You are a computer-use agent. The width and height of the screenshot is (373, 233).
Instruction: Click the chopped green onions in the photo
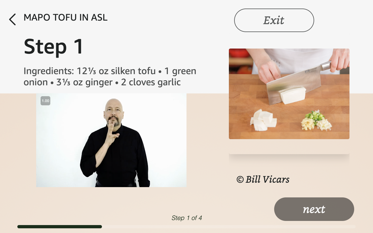click(313, 116)
